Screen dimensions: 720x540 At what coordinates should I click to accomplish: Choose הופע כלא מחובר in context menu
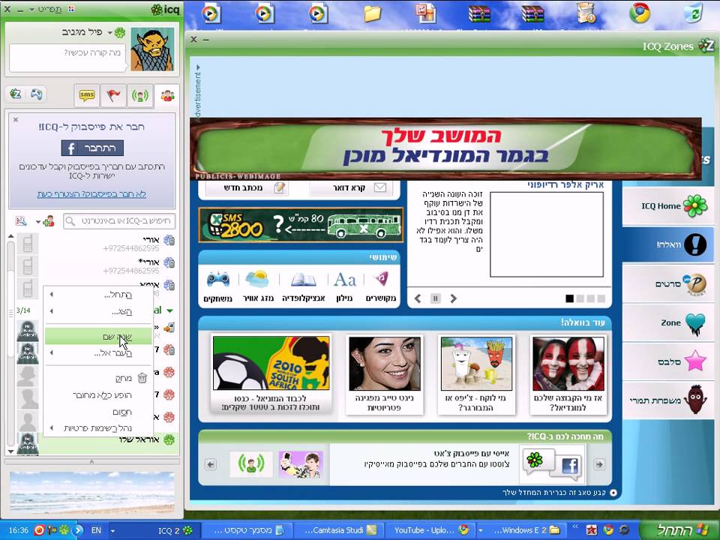tap(98, 395)
